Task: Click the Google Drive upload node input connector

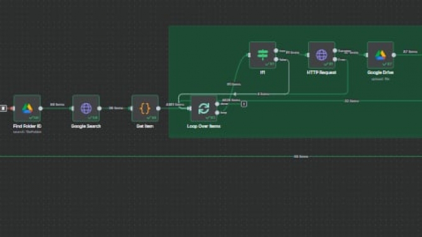Action: click(367, 55)
